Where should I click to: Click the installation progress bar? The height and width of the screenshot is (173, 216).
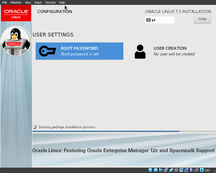click(124, 131)
